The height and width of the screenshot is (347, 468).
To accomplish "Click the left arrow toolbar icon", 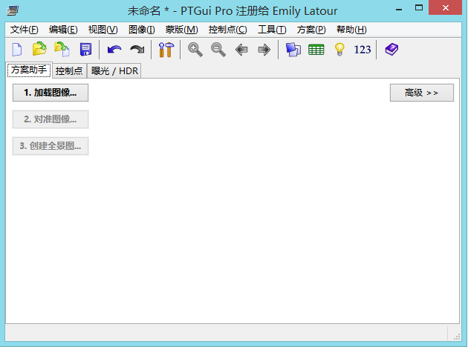I will (x=241, y=50).
